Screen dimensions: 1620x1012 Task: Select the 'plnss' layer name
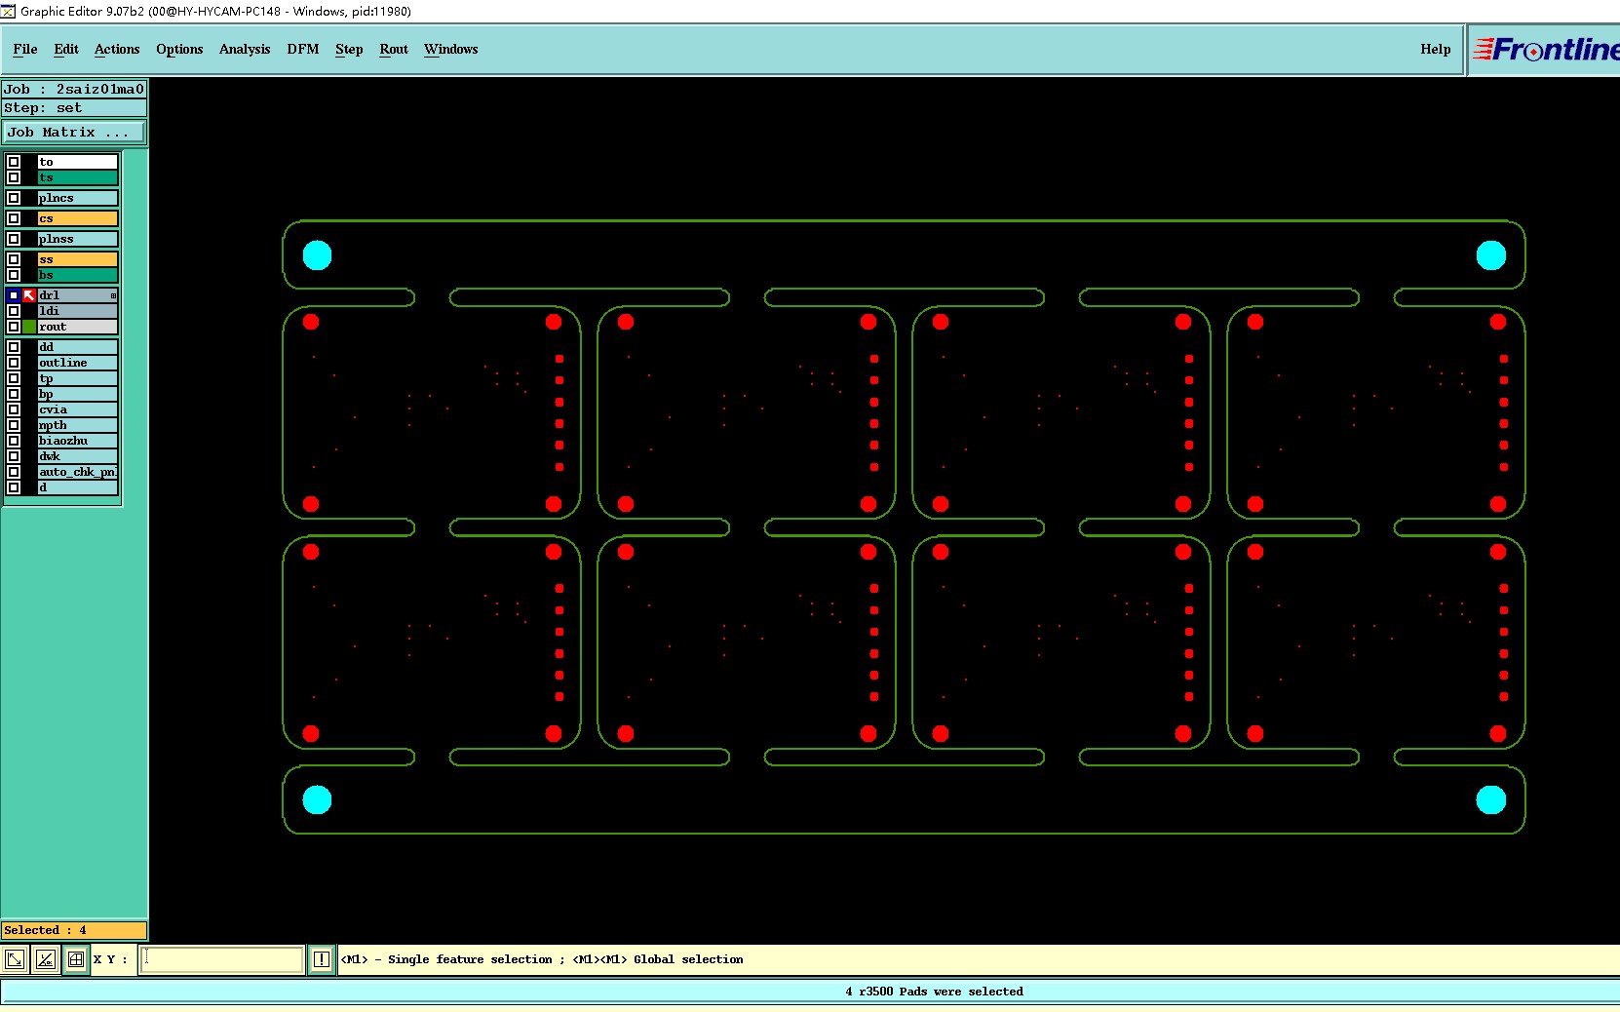[x=78, y=239]
